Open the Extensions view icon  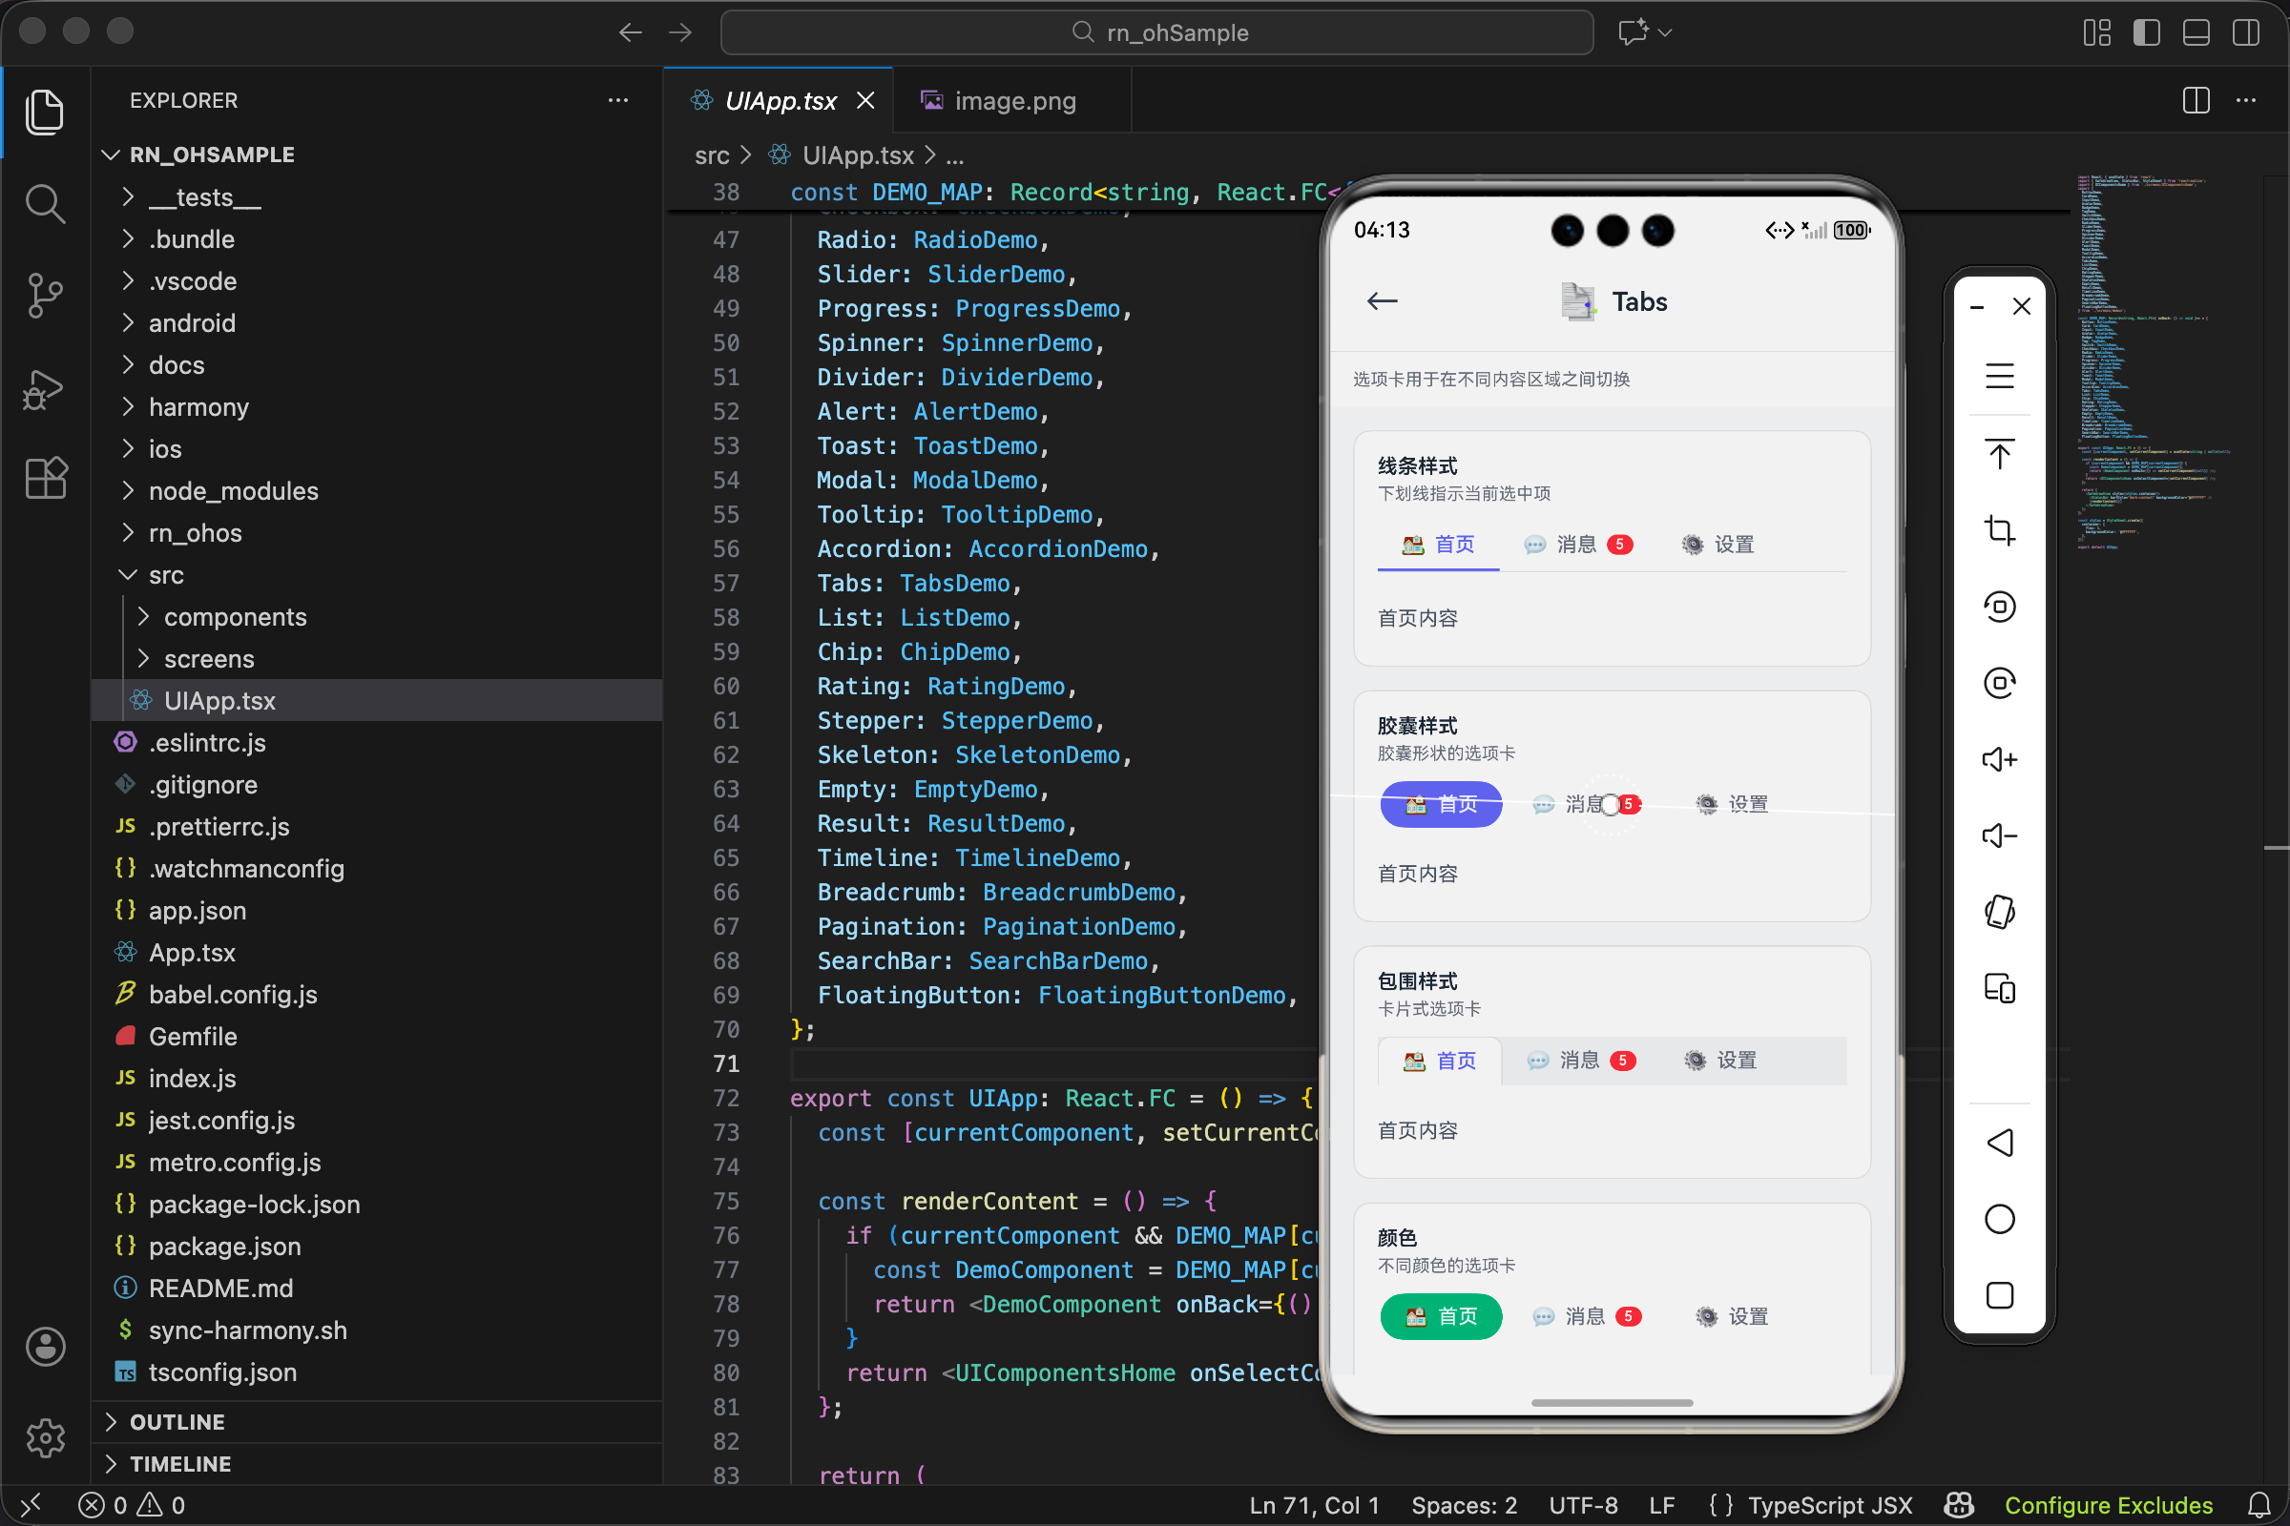45,478
